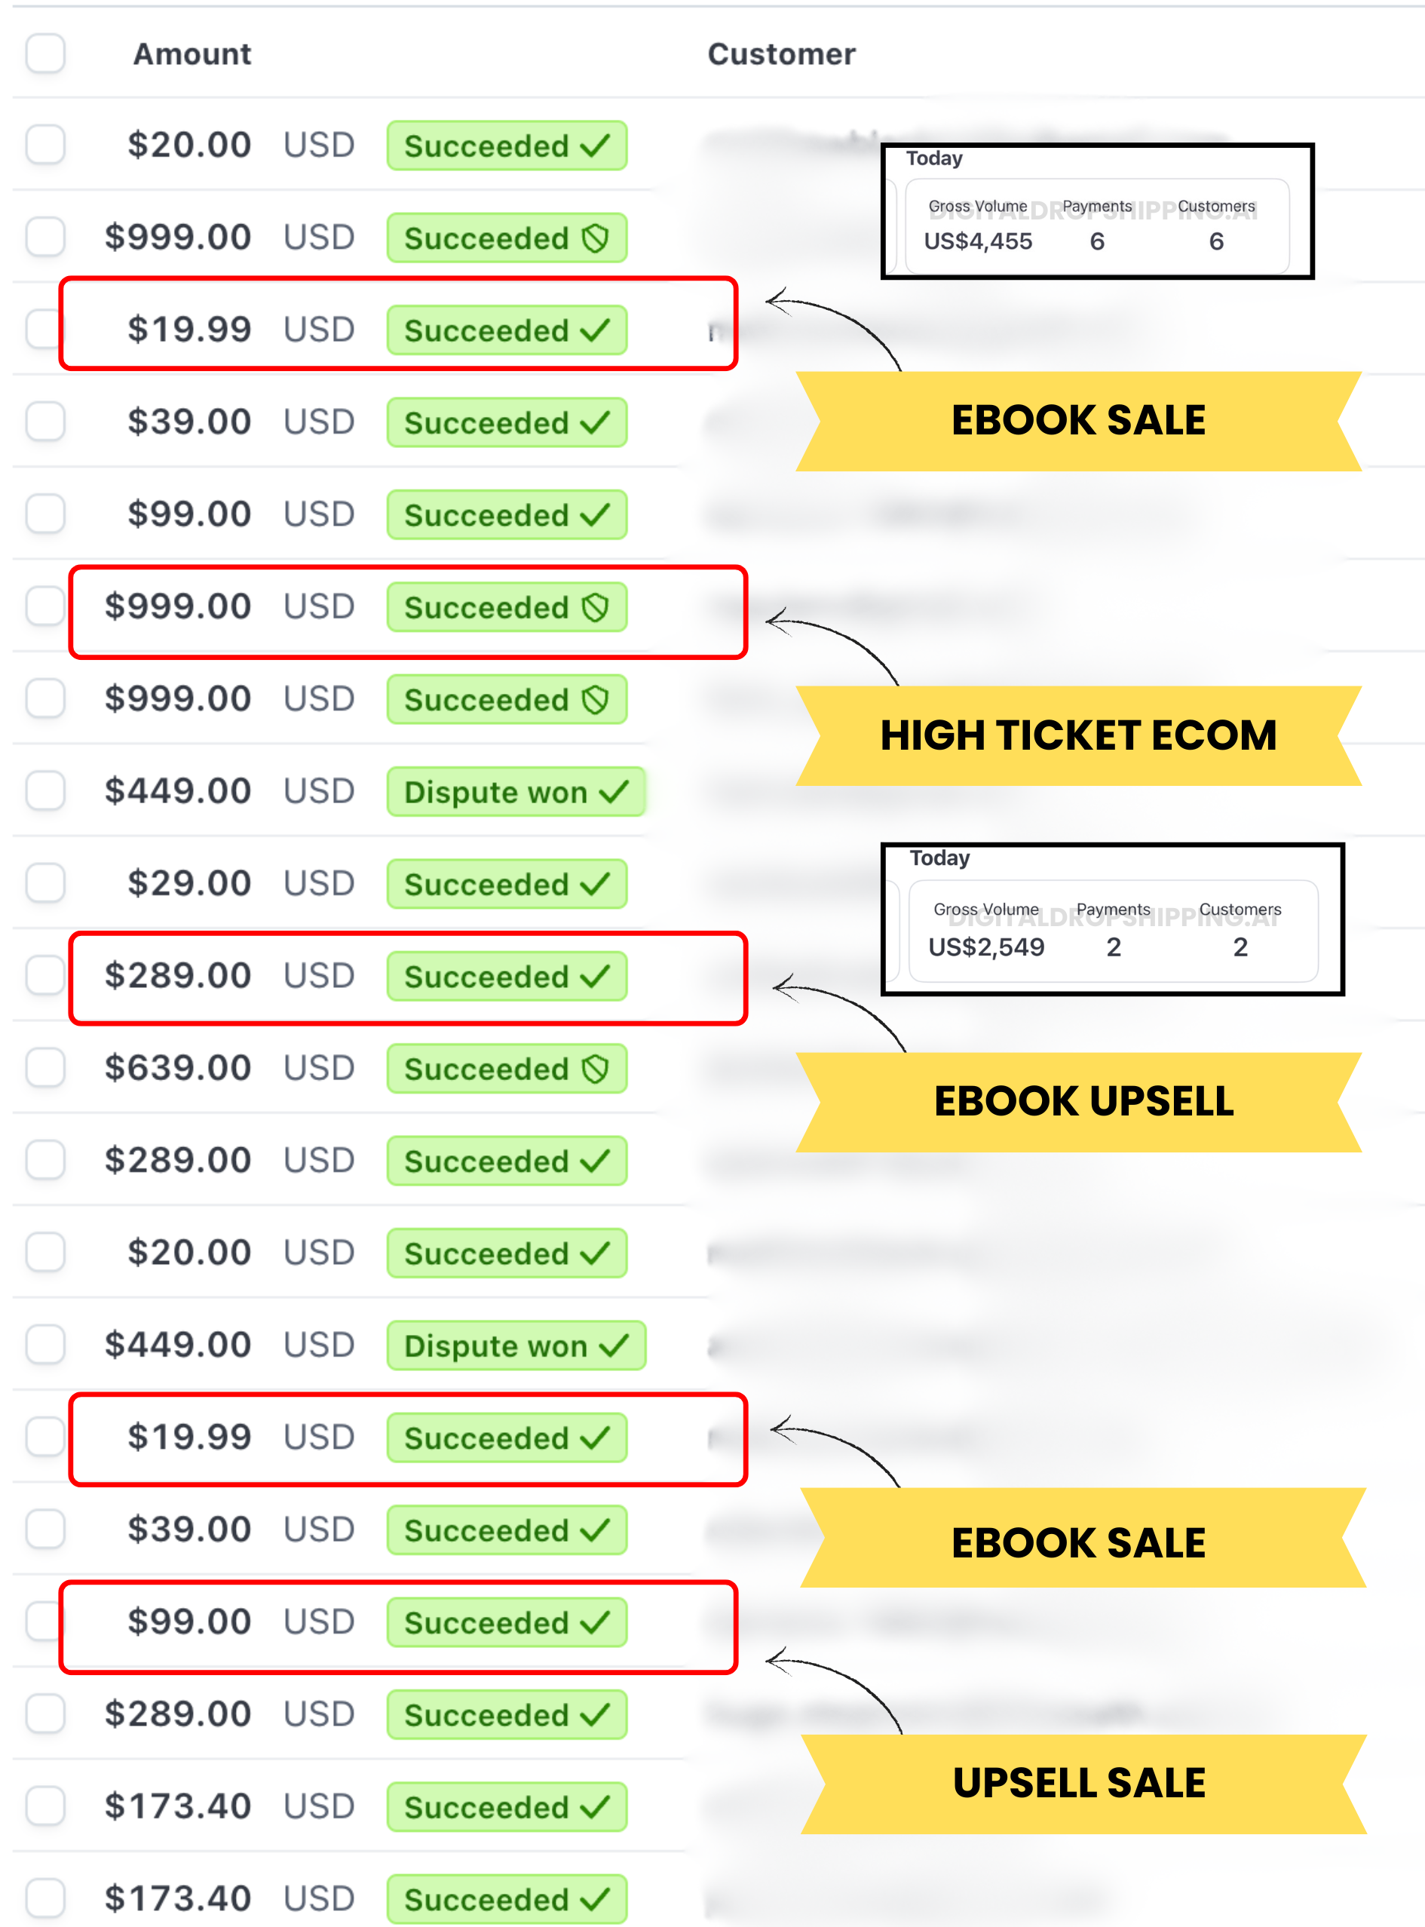Click the EBOOK UPSELL yellow banner
The height and width of the screenshot is (1927, 1425).
[1082, 1101]
